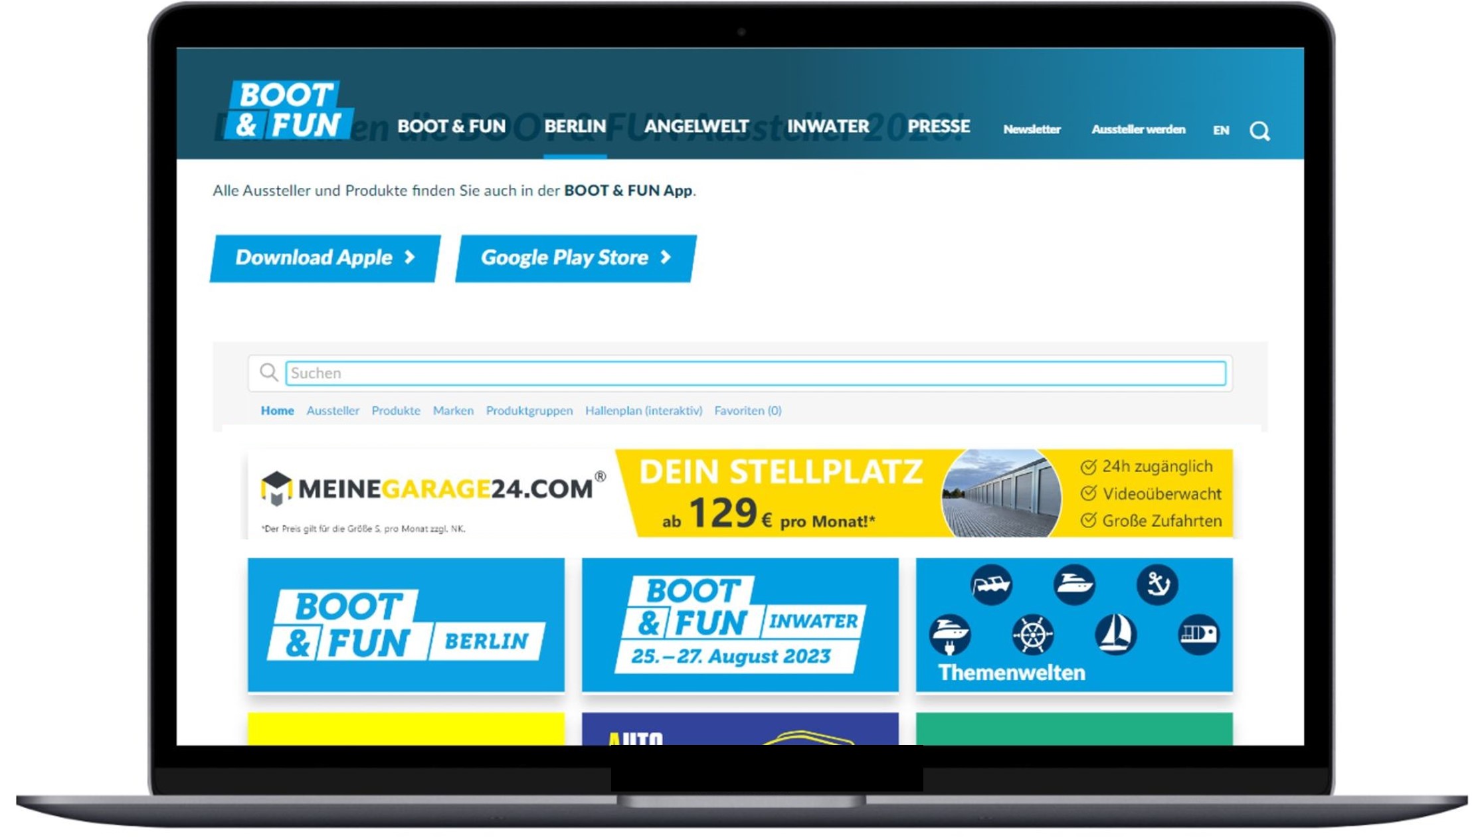Open Favoriten (0) tab
1478x840 pixels.
(x=748, y=410)
